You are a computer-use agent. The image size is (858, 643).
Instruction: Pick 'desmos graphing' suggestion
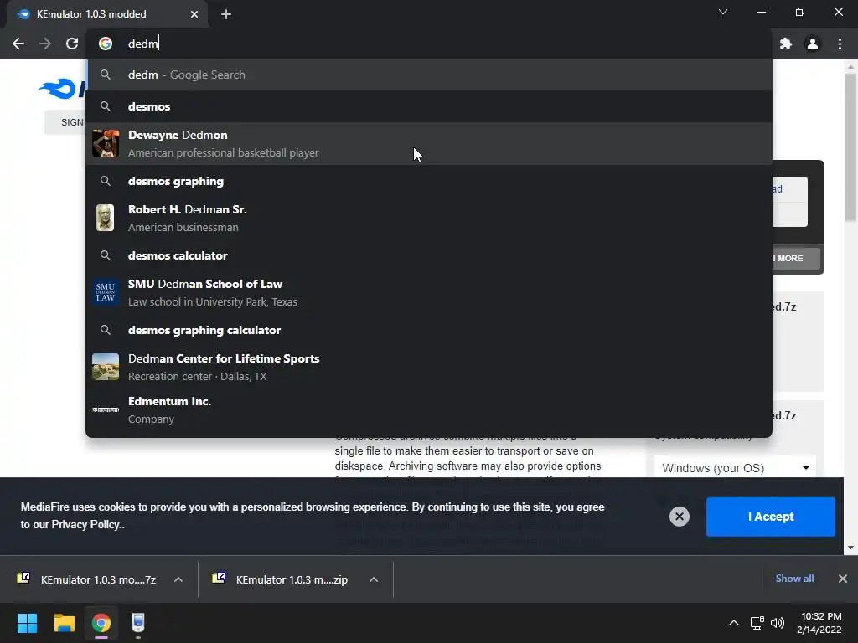click(429, 181)
